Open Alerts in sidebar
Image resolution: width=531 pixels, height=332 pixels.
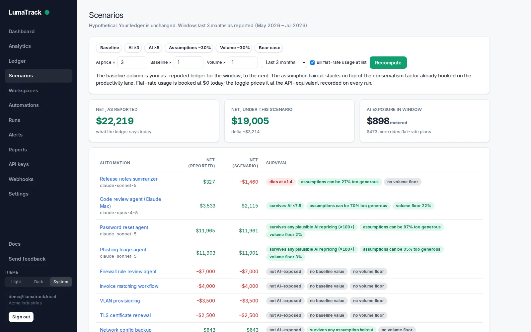tap(38, 135)
